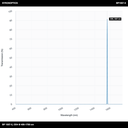Click the BP1557-5 model code in header
This screenshot has height=128, width=128.
pyautogui.click(x=121, y=3)
